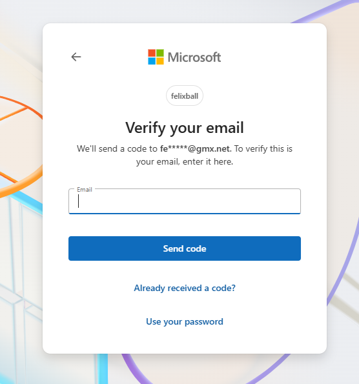The height and width of the screenshot is (384, 359).
Task: Open the "Already received a code?" link
Action: coord(185,288)
